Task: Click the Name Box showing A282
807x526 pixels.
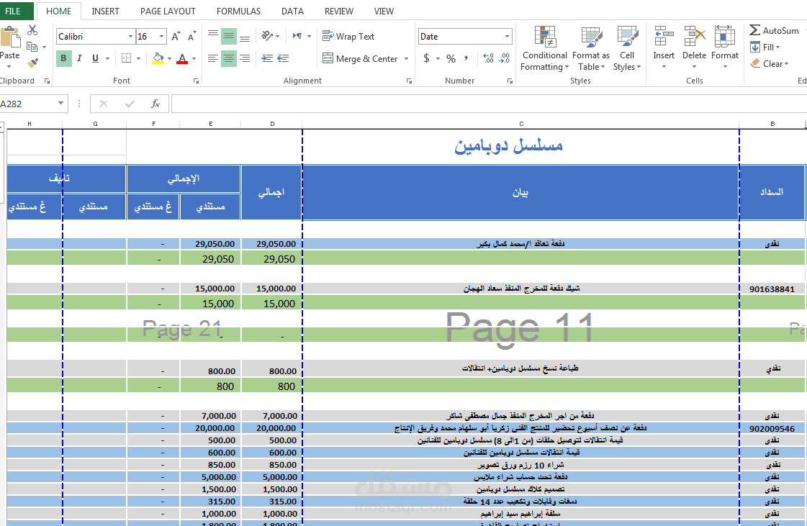Action: 27,104
